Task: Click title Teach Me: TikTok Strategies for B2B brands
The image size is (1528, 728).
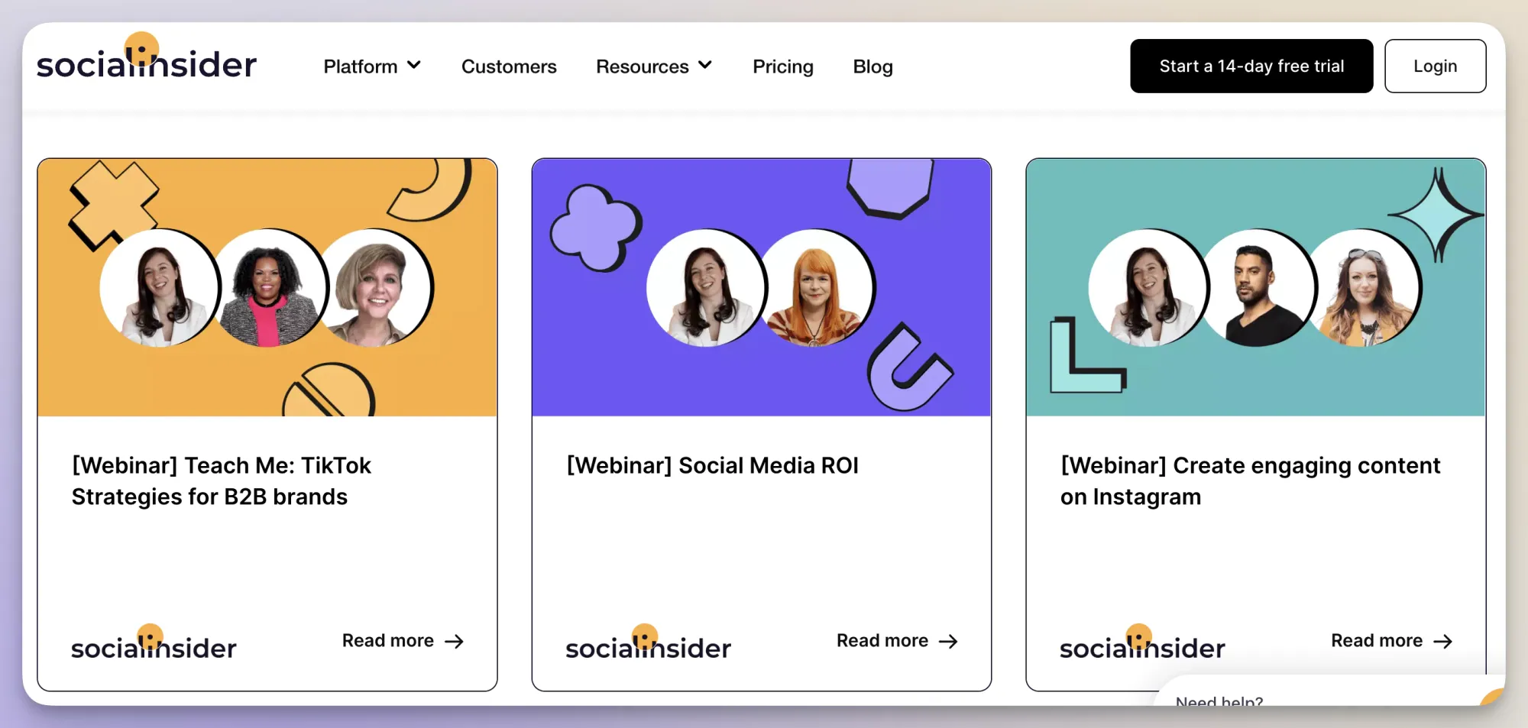Action: pyautogui.click(x=222, y=481)
